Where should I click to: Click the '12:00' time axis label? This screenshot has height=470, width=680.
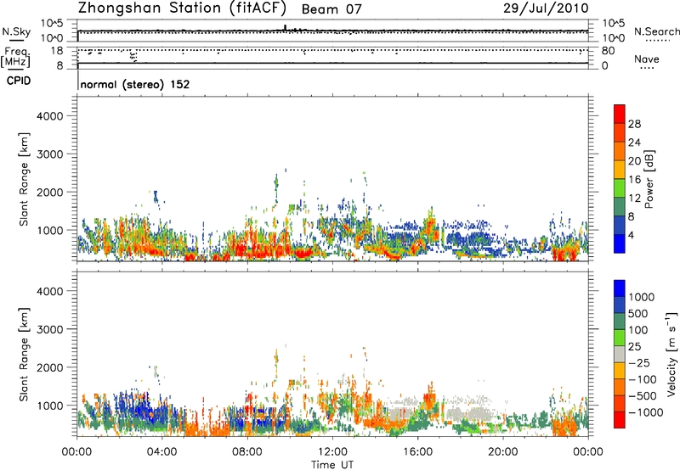coord(332,452)
